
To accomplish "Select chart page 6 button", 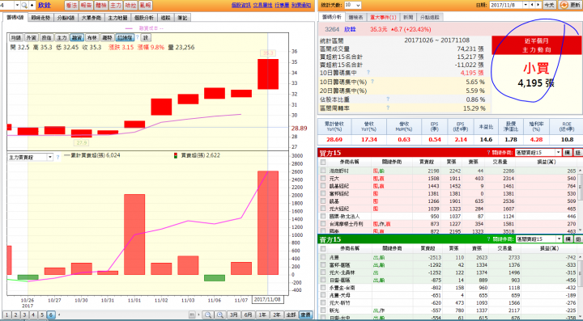I will (51, 315).
